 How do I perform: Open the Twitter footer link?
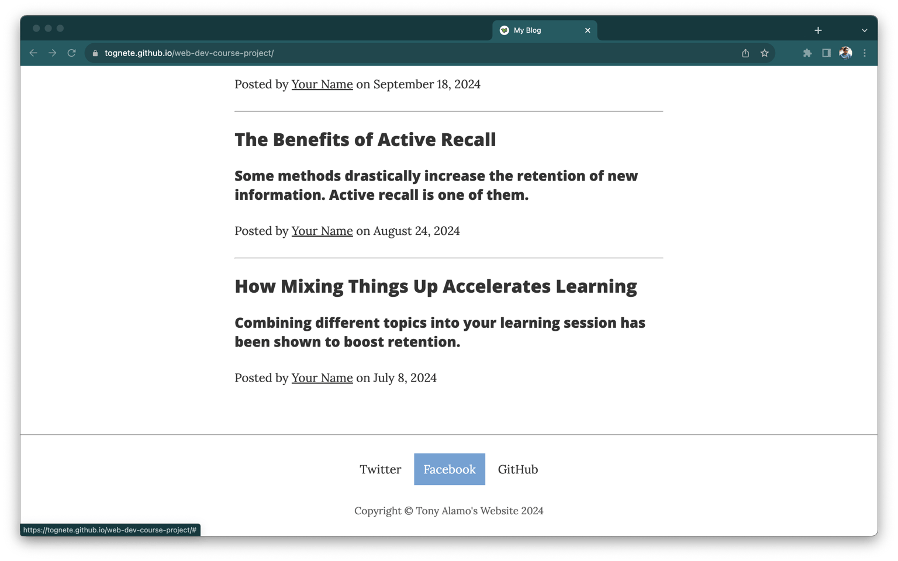381,469
